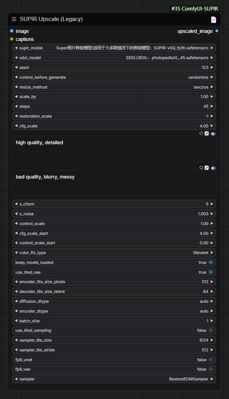Click the green captions input connector dot
Image resolution: width=229 pixels, height=399 pixels.
click(12, 39)
